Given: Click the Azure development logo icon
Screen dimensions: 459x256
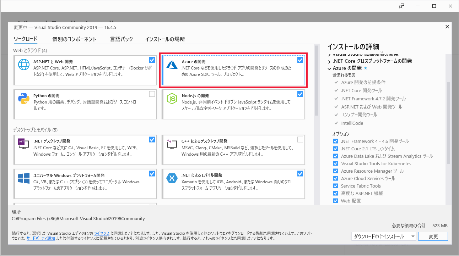Looking at the screenshot, I should (172, 65).
